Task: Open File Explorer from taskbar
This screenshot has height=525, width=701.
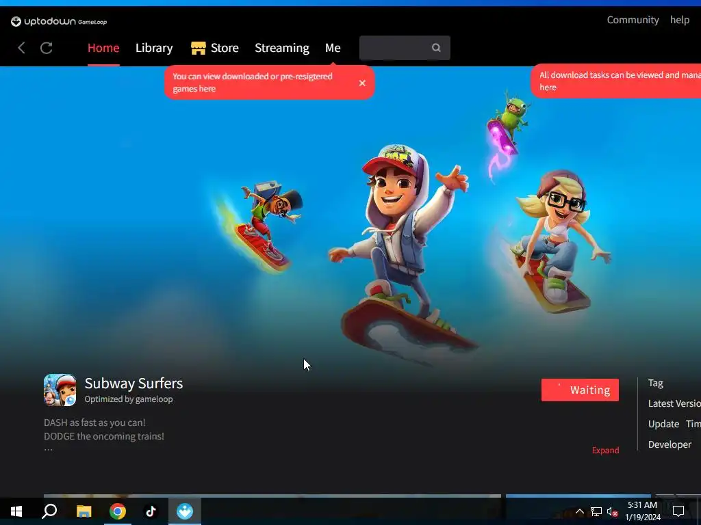Action: pyautogui.click(x=84, y=511)
